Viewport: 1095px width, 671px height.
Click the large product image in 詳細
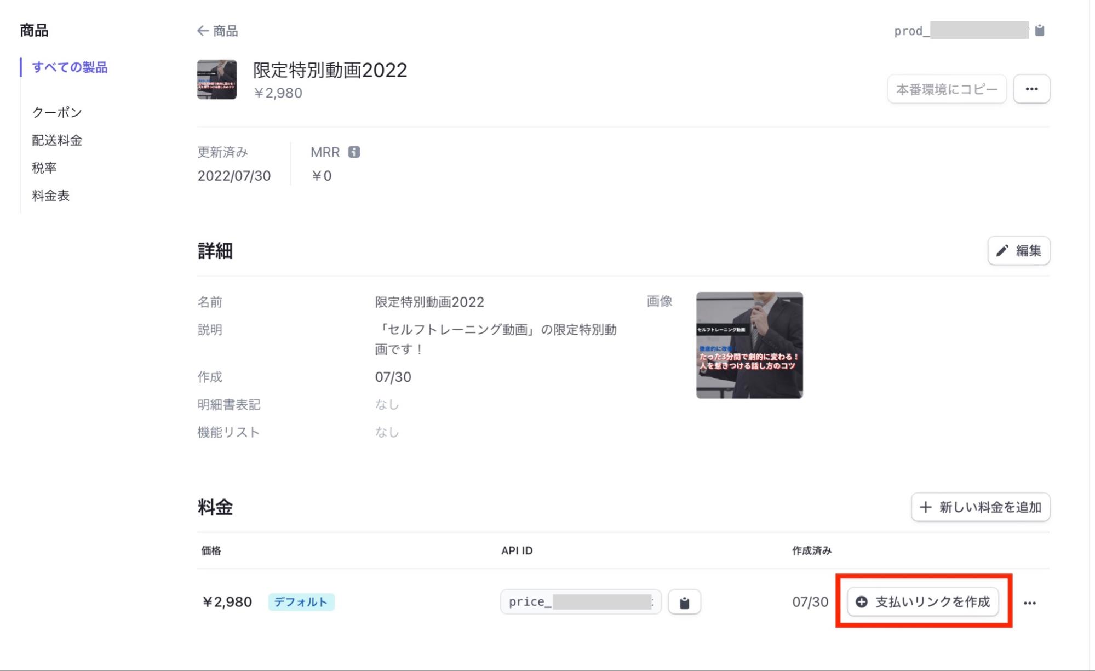pos(749,345)
